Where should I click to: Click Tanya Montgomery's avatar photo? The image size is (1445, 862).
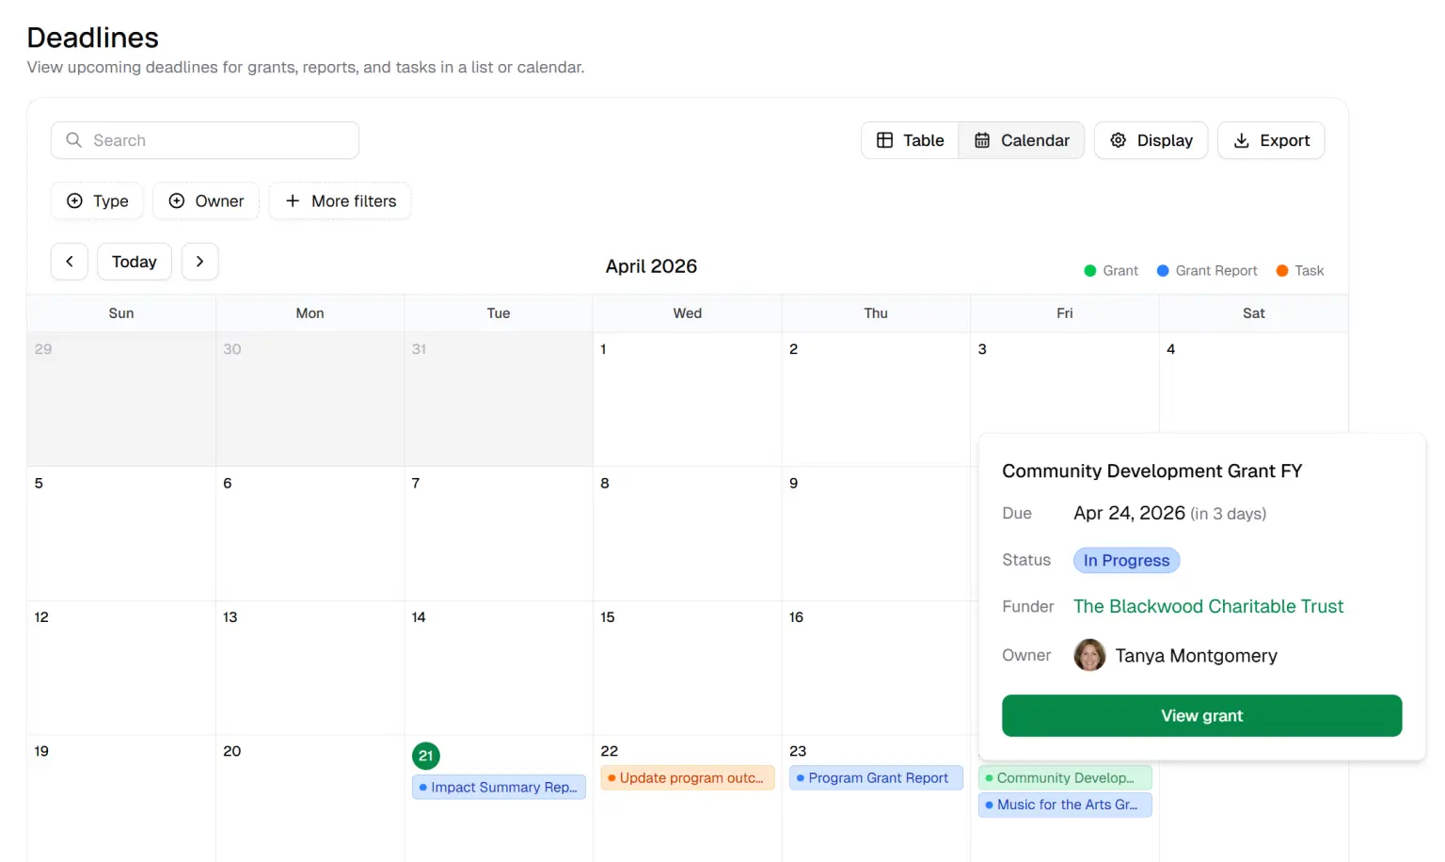[x=1089, y=655]
